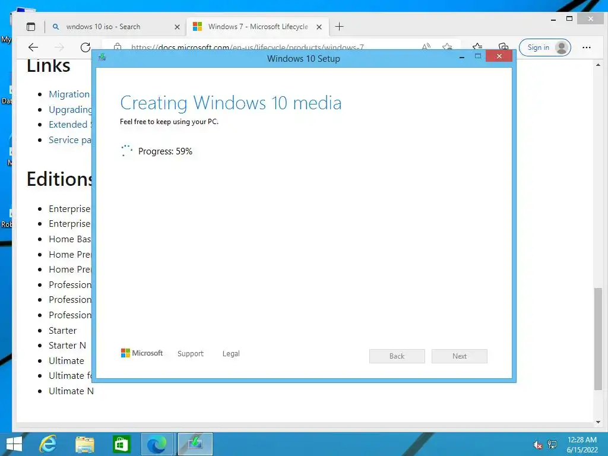Open a new browser tab
The height and width of the screenshot is (456, 608).
coord(339,26)
